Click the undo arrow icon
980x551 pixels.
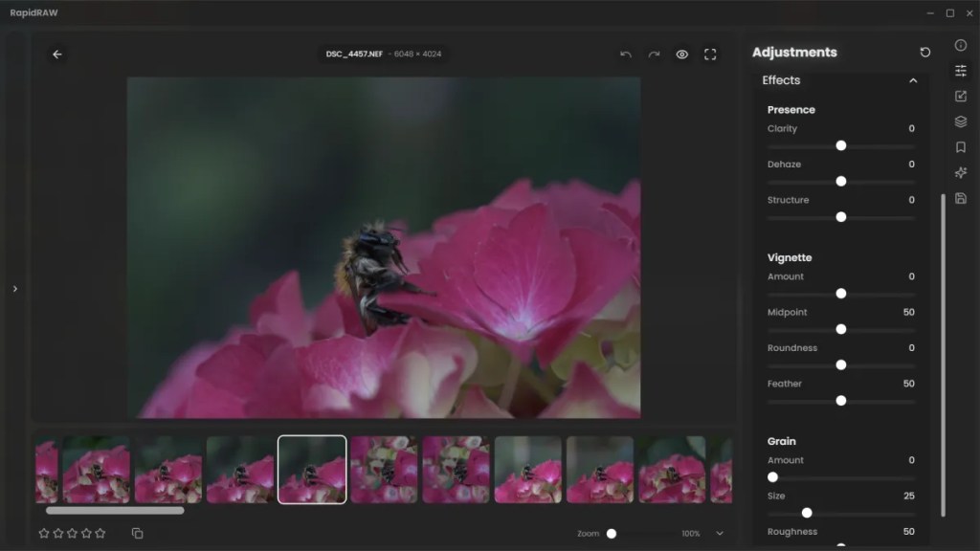[626, 55]
